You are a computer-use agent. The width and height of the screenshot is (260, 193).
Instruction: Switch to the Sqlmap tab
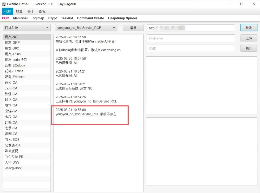coord(38,18)
